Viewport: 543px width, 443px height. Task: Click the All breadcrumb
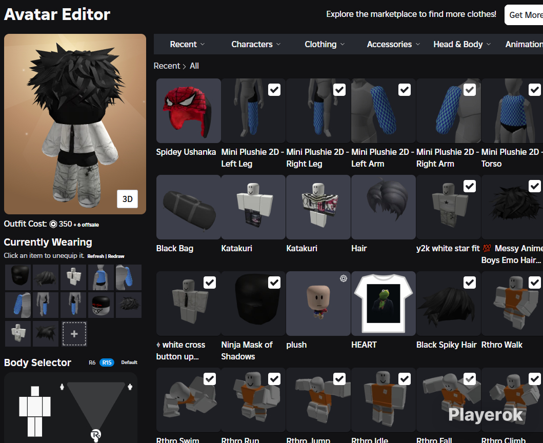(x=194, y=66)
